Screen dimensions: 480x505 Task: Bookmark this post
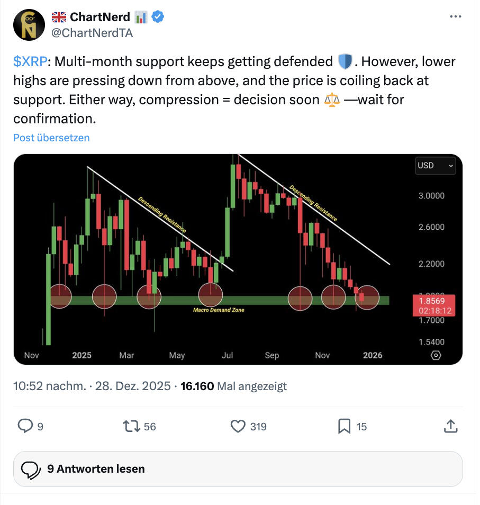344,426
